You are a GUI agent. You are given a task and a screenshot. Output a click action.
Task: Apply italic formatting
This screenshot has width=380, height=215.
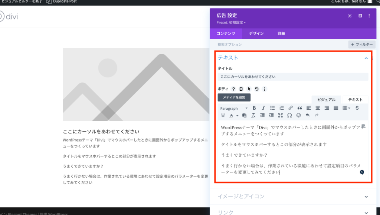[263, 108]
